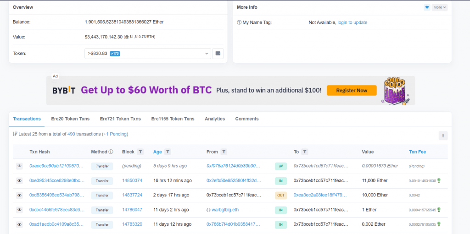Click the Method column info icon
Image resolution: width=470 pixels, height=234 pixels.
111,152
